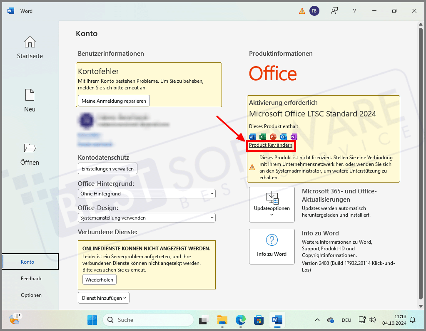Open the Dienst hinzufügen dropdown
The height and width of the screenshot is (331, 426).
click(104, 298)
